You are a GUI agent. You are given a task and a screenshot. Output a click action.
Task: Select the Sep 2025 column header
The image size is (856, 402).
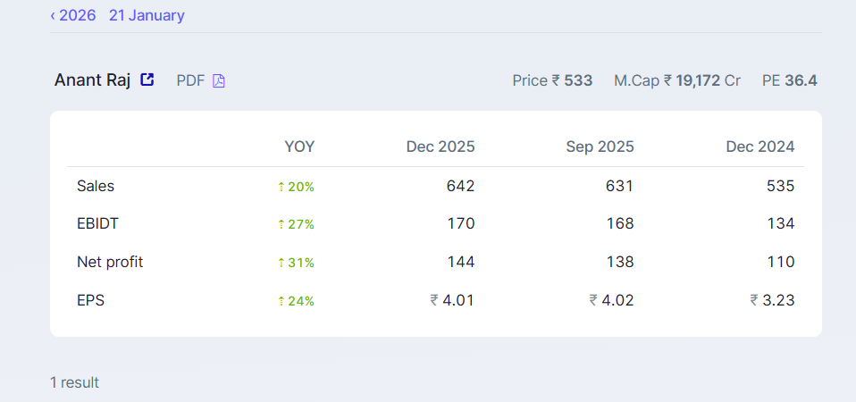(600, 147)
